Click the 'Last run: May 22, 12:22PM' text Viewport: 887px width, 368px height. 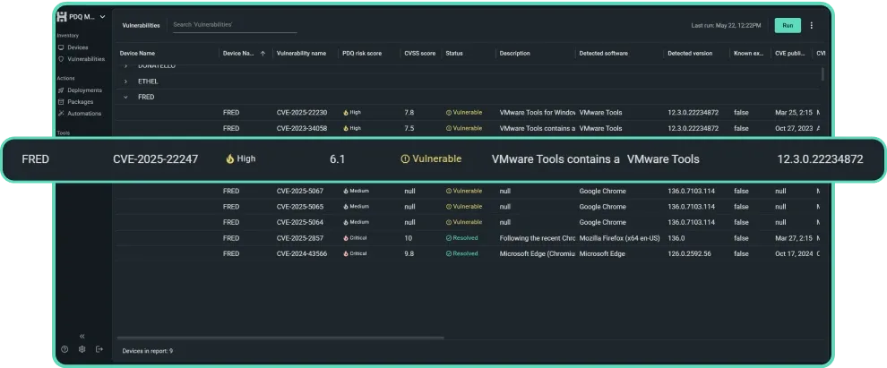726,25
